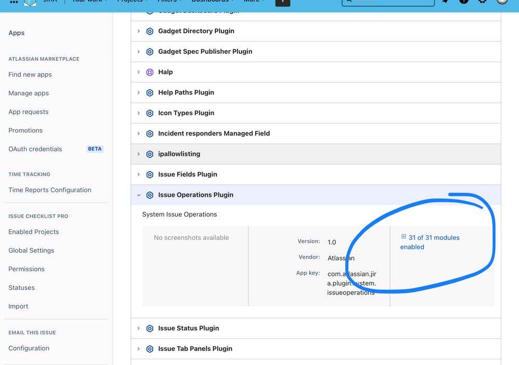
Task: Click the purple Halp app icon
Action: 150,72
